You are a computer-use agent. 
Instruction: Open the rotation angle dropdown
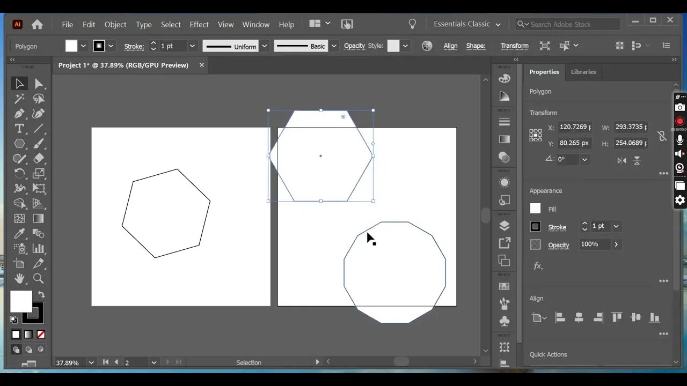coord(584,159)
